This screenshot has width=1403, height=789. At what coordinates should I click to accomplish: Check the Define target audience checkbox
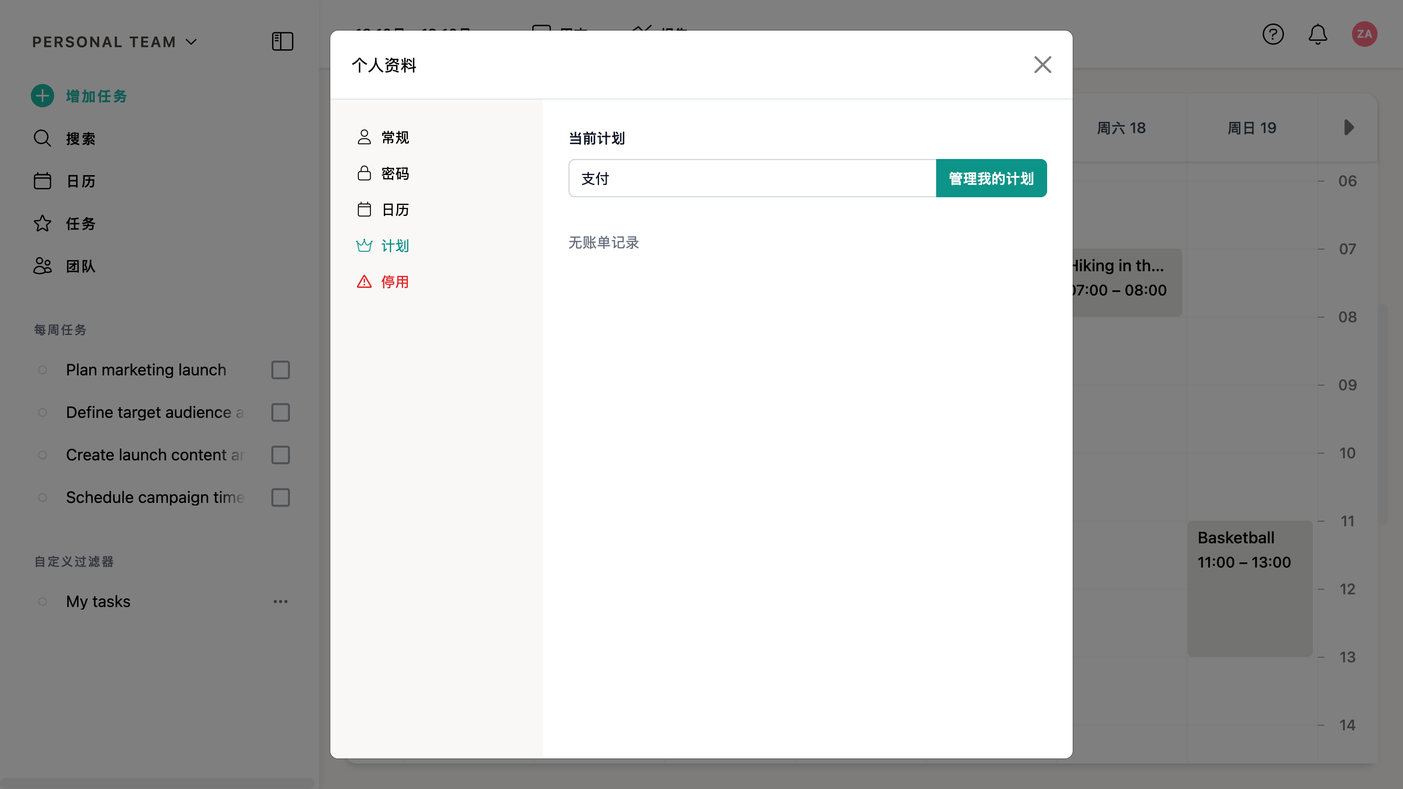(281, 412)
